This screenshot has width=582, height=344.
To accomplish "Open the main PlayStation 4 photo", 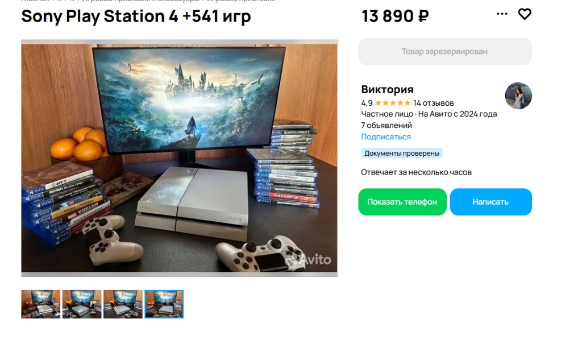I will [179, 158].
